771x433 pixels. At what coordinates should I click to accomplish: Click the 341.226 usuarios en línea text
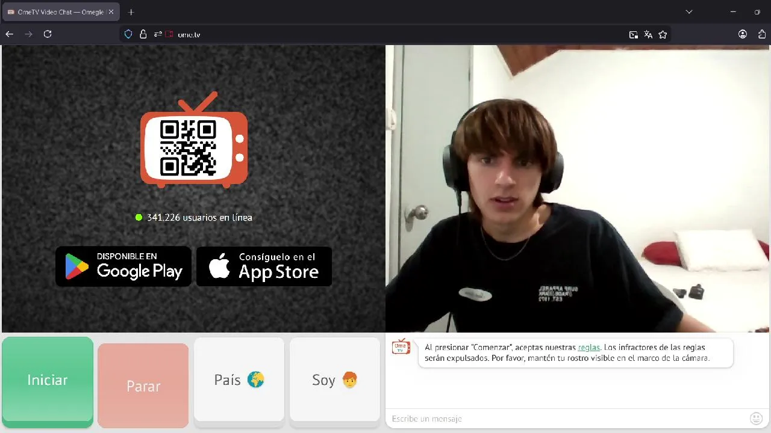click(199, 217)
